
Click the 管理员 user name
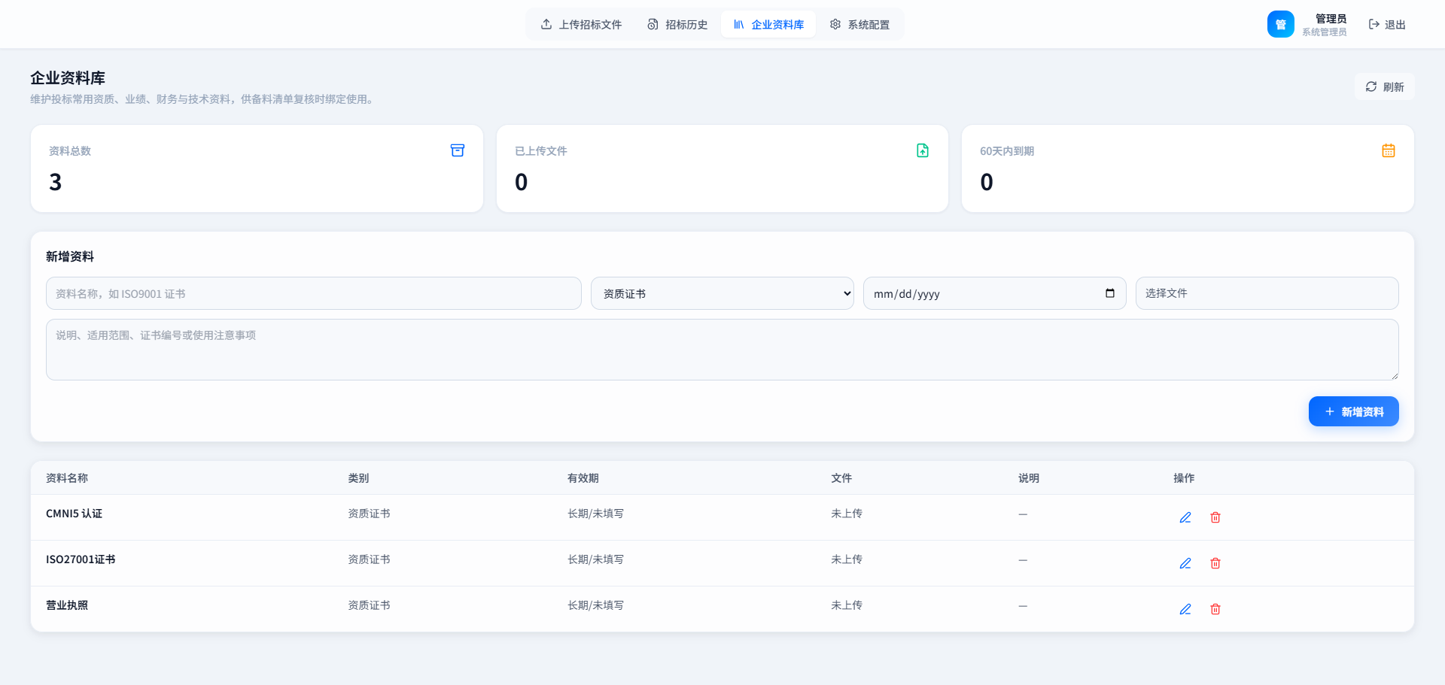click(1331, 19)
